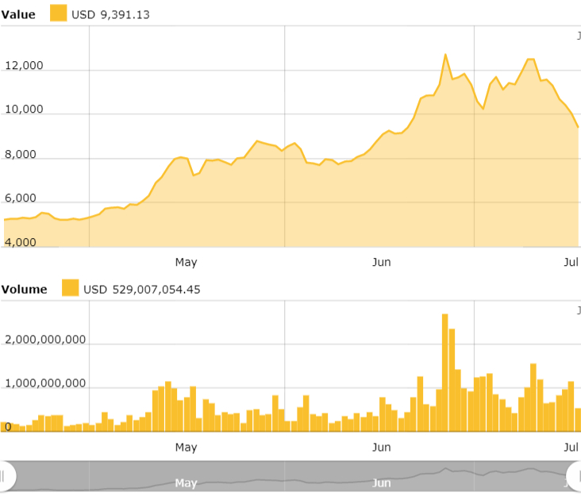Click the range scrollbar selected area
The image size is (581, 496).
291,476
